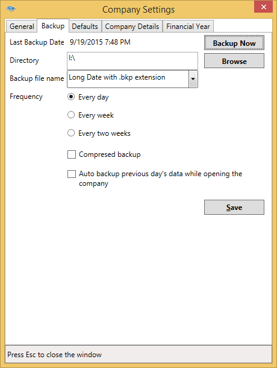
Task: Close the Company Settings window
Action: (x=263, y=7)
